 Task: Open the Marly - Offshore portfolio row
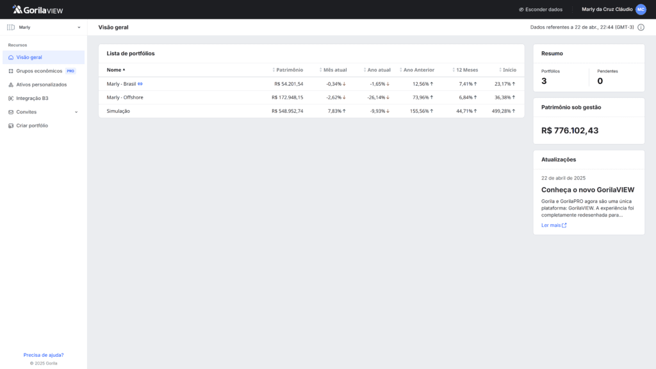(125, 97)
